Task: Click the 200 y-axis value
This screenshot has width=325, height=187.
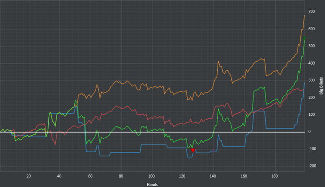Action: [x=312, y=97]
